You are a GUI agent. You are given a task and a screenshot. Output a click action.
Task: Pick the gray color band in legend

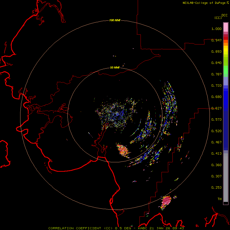point(226,178)
